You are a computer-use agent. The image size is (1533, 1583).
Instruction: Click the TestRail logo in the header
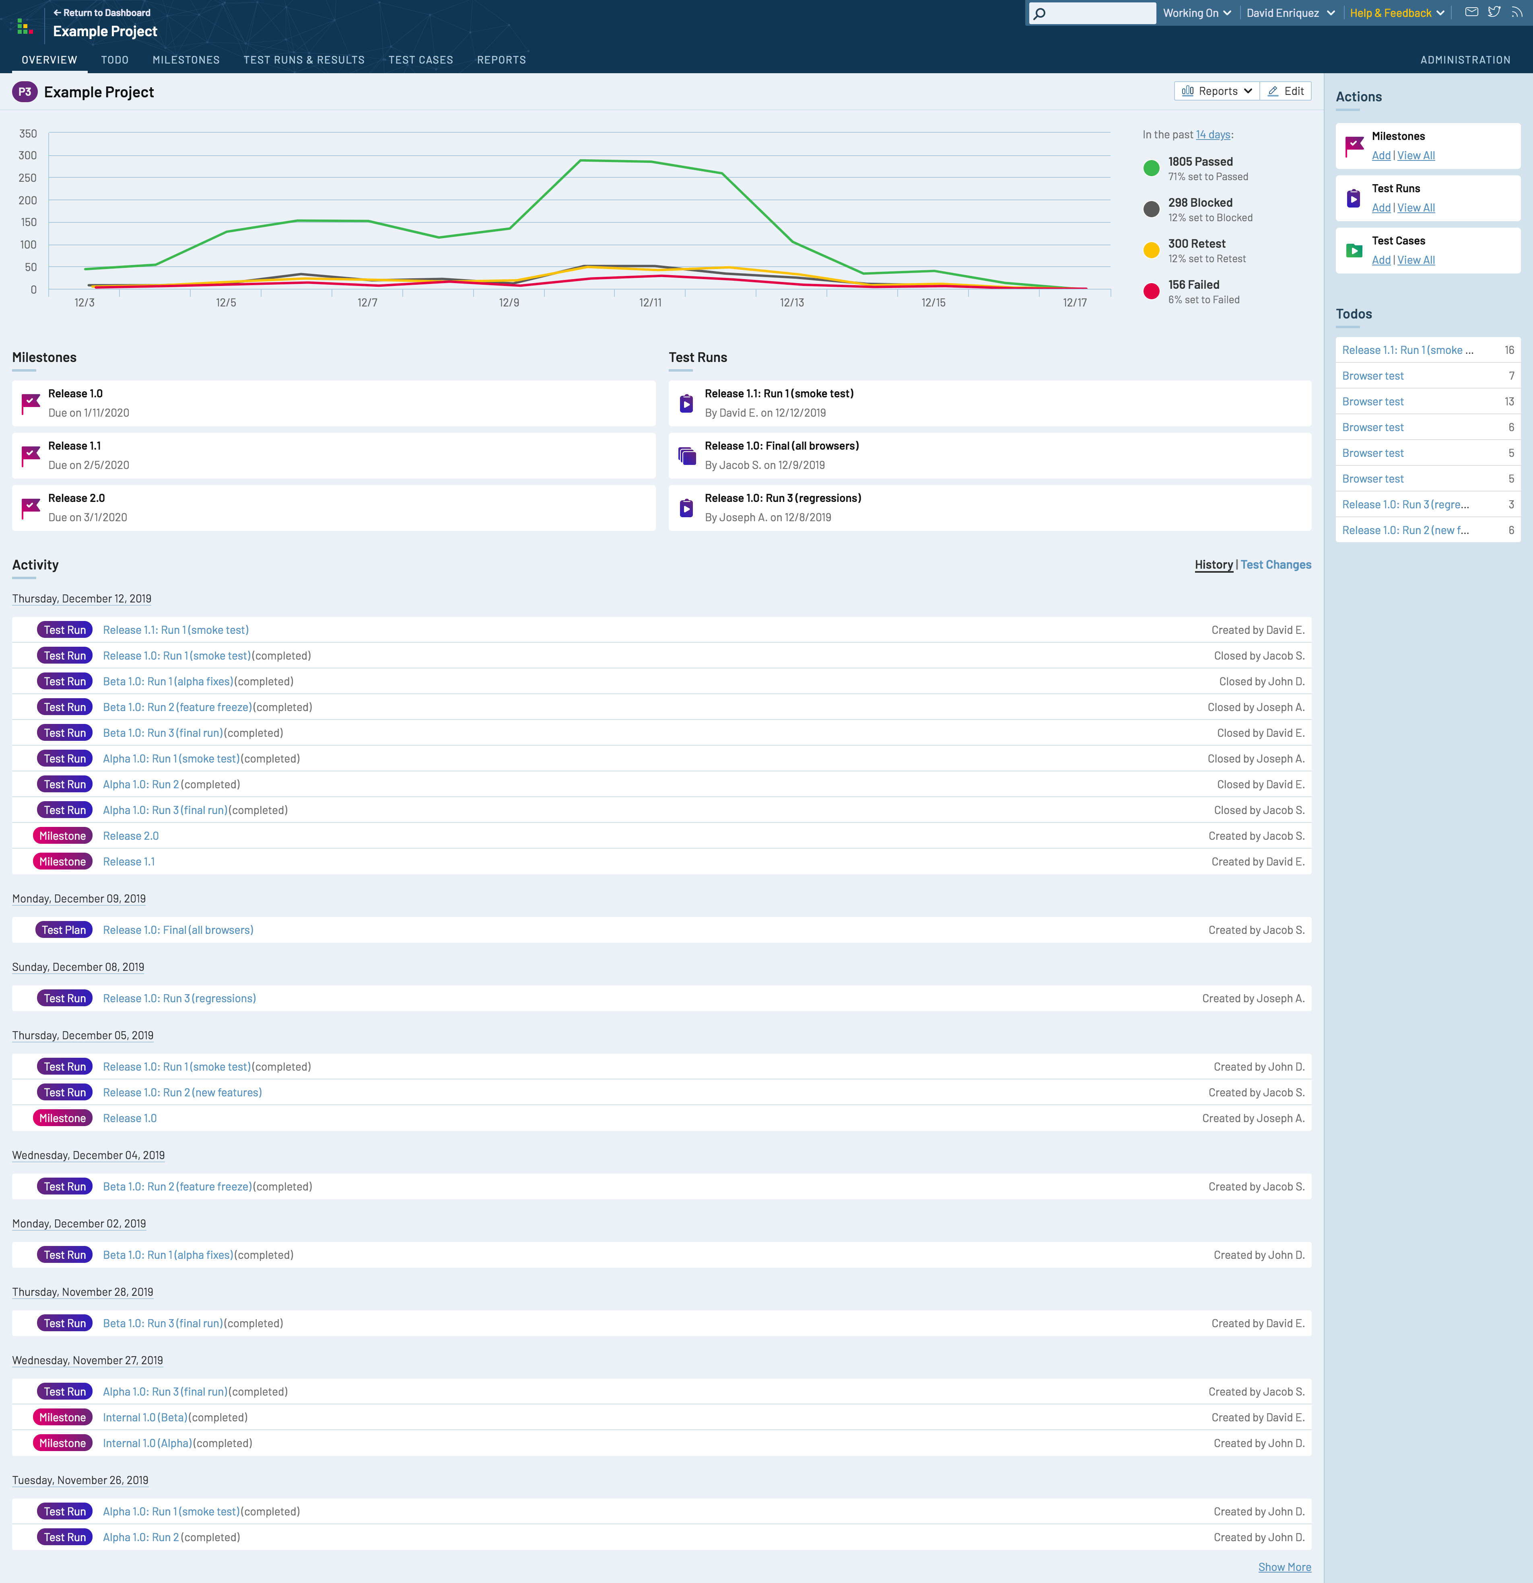[24, 27]
